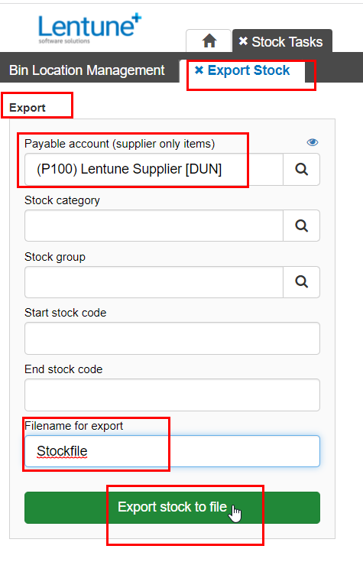The image size is (363, 562).
Task: Open stock category lookup magnifier
Action: [x=301, y=226]
